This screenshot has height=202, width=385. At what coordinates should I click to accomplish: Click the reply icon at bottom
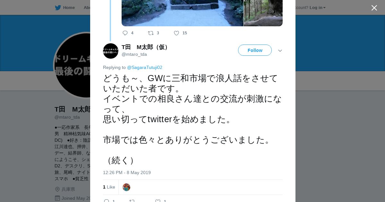(x=107, y=201)
